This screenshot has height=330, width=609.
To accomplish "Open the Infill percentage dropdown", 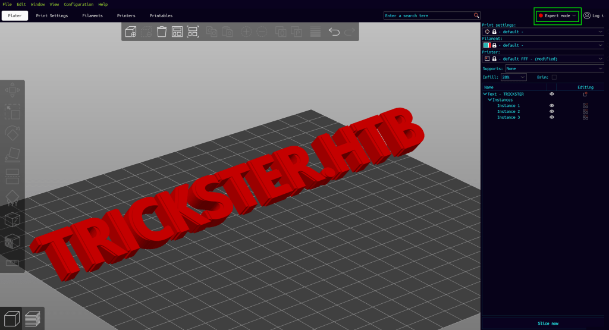I will 514,77.
